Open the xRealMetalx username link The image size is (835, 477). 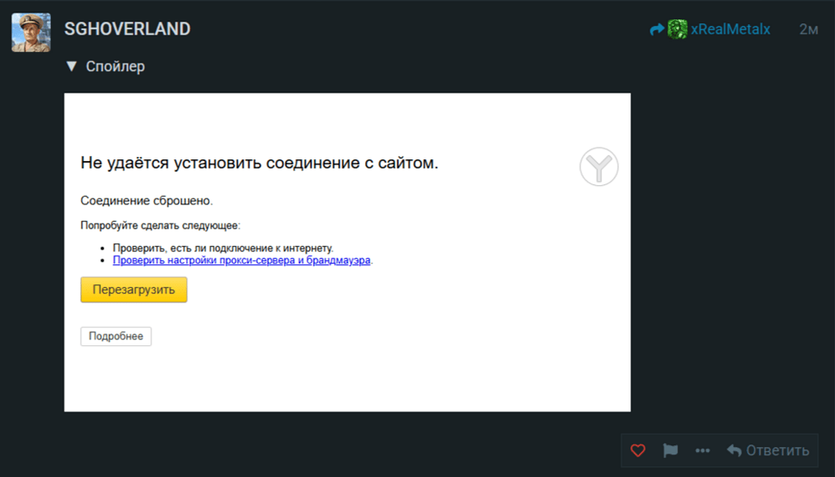pos(730,29)
